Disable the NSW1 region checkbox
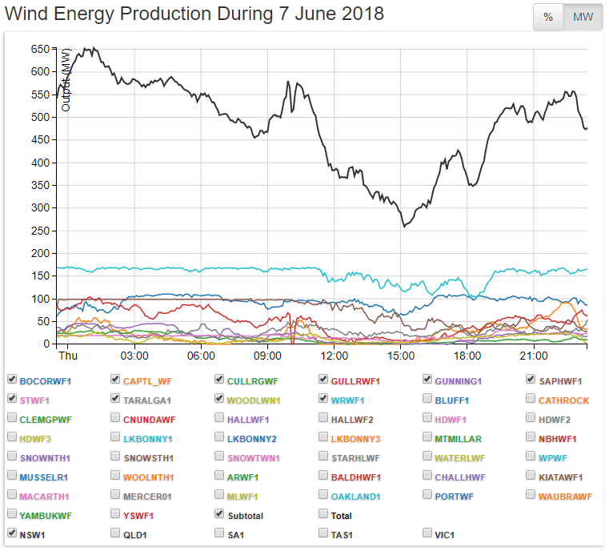The image size is (609, 551). (12, 533)
